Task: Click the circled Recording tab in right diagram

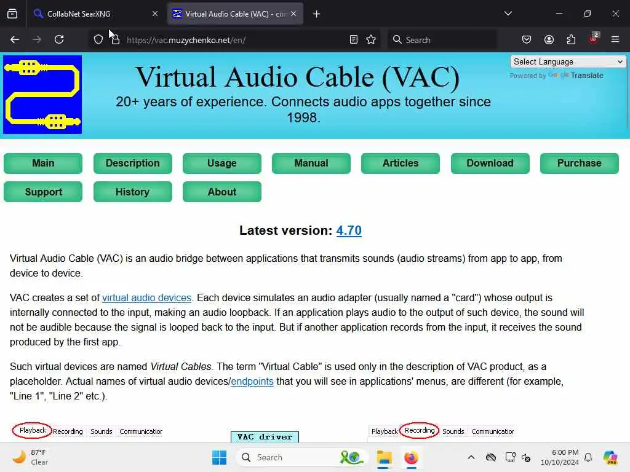Action: point(420,430)
